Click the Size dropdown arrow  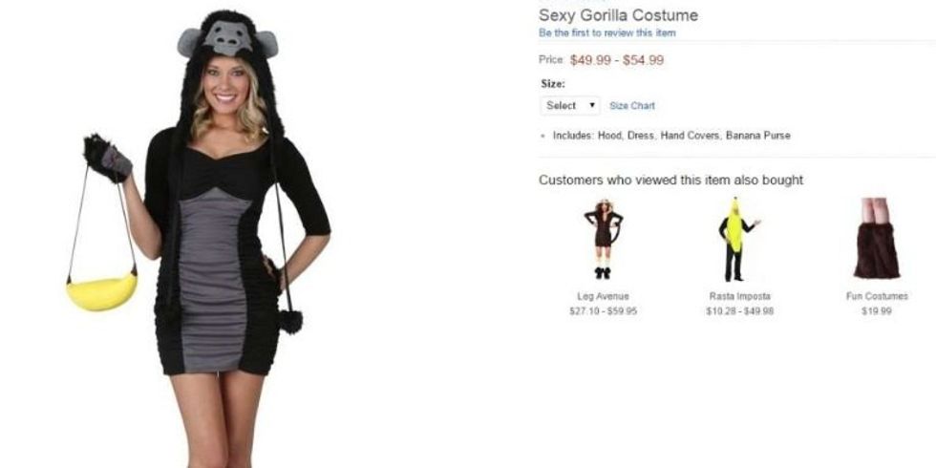[591, 105]
